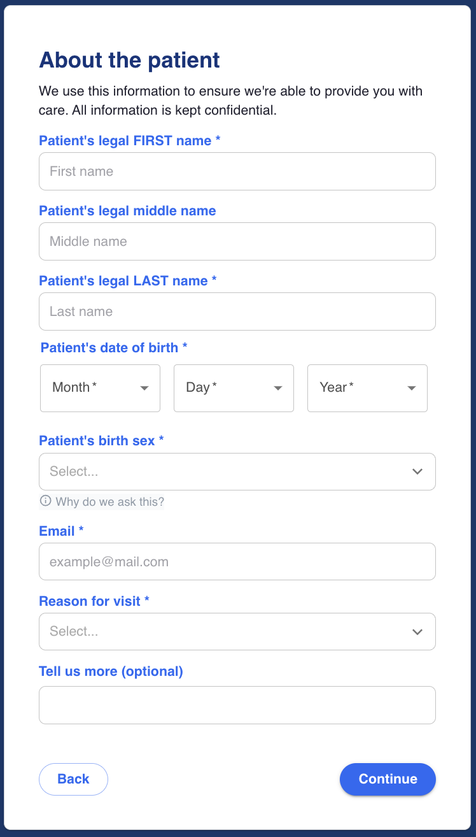Viewport: 476px width, 837px height.
Task: Click the Email field with example@mail.com placeholder
Action: coord(237,562)
